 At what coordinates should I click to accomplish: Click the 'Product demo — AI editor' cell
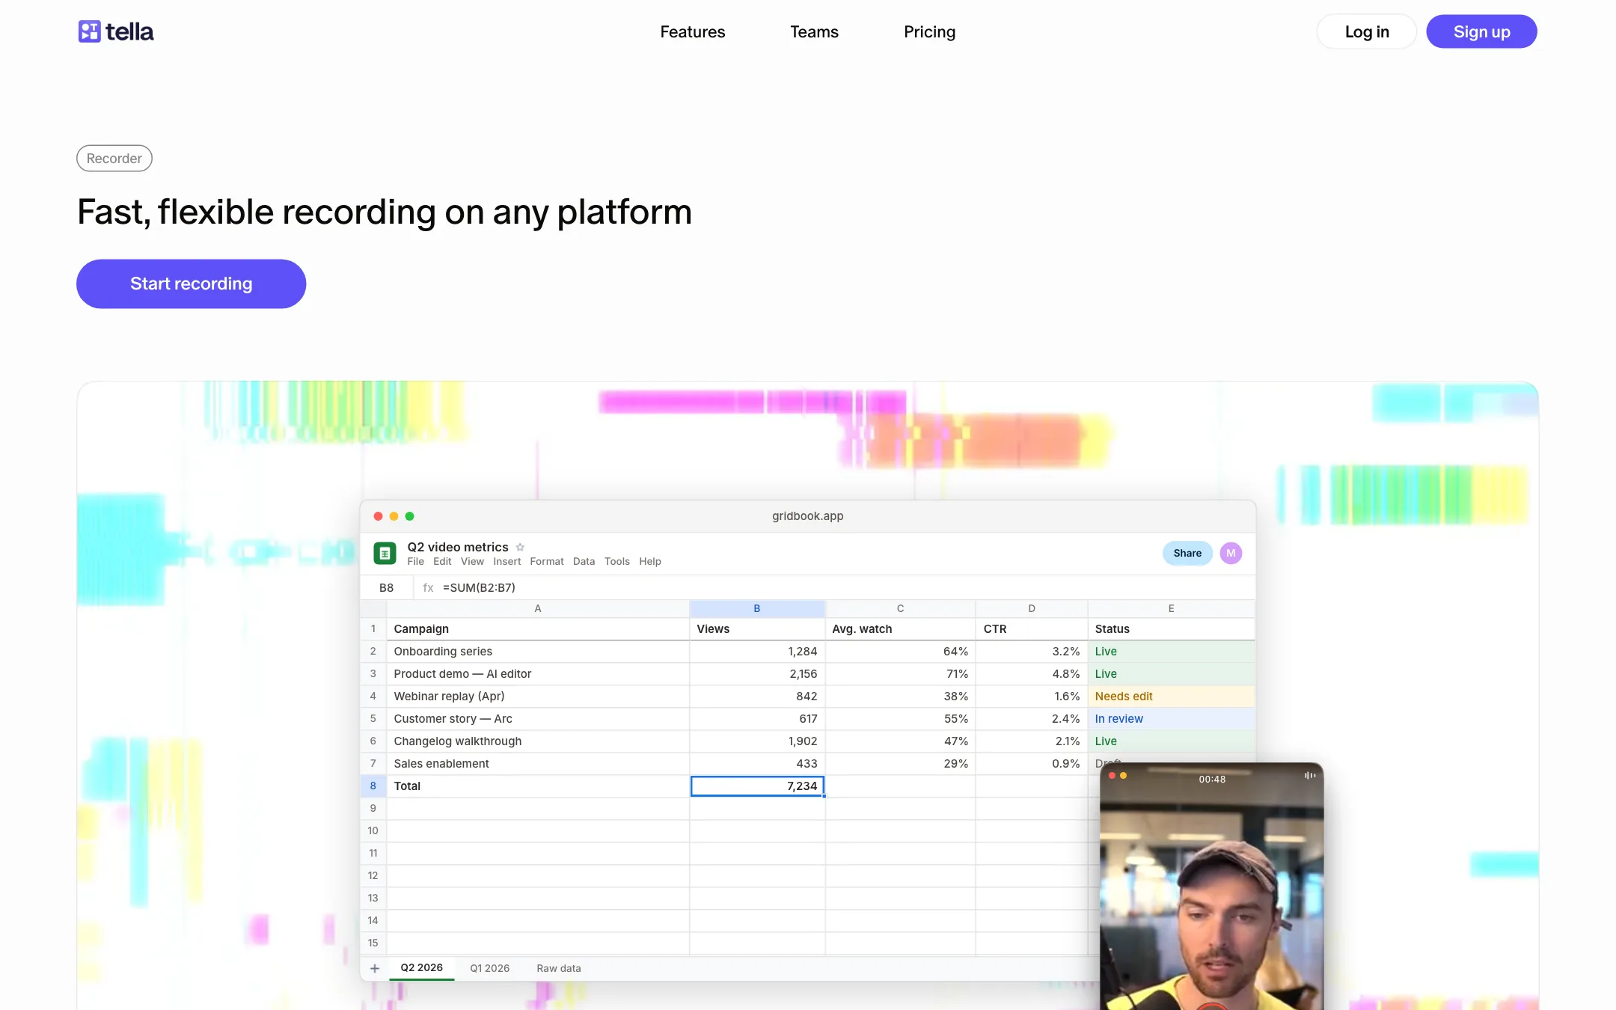(538, 674)
